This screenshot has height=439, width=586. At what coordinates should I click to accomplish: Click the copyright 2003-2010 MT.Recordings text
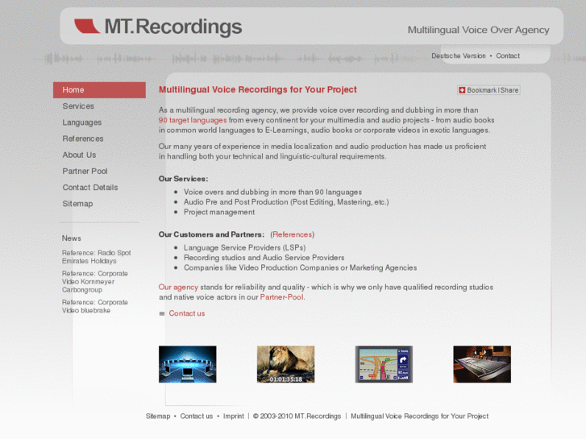(x=297, y=416)
